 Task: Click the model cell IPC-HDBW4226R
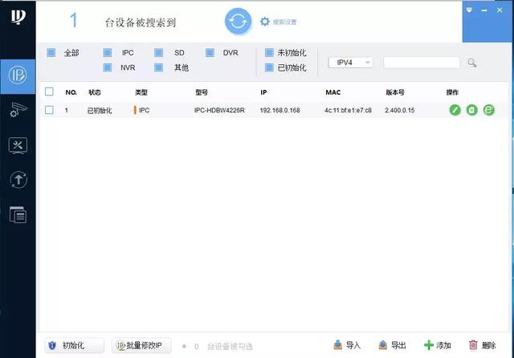coord(219,111)
